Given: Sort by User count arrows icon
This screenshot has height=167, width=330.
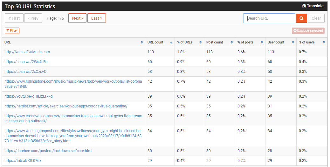Looking at the screenshot, I should click(x=293, y=42).
